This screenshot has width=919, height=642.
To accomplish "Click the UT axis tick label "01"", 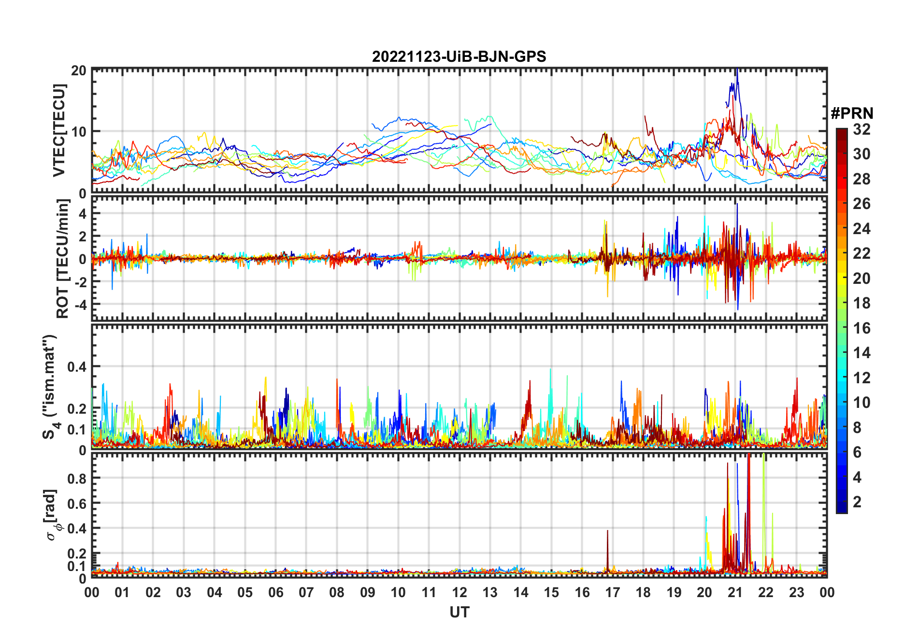I will (122, 593).
